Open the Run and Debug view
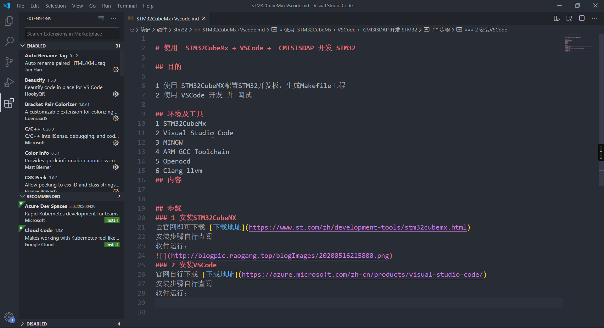 point(9,82)
